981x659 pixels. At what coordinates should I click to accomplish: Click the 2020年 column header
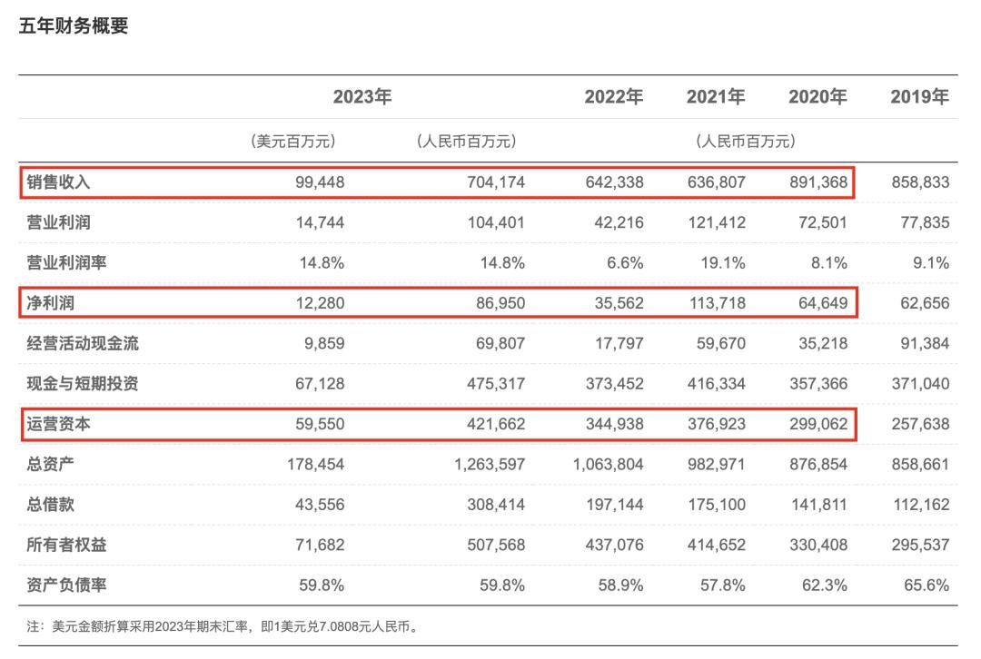tap(817, 97)
